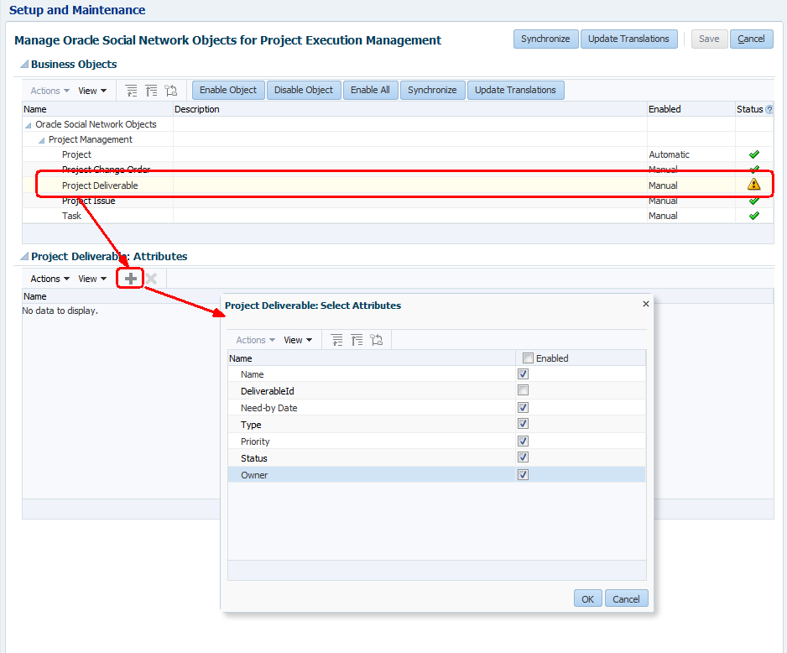Toggle the Enabled header checkbox
The width and height of the screenshot is (787, 653).
pos(528,358)
